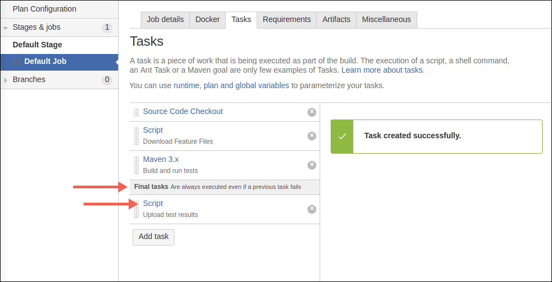Viewport: 552px width, 282px height.
Task: Switch to the Job details tab
Action: click(165, 20)
